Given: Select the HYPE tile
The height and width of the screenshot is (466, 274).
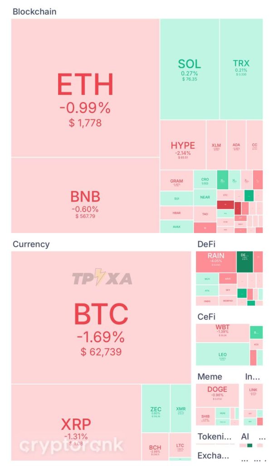Looking at the screenshot, I should pyautogui.click(x=183, y=145).
